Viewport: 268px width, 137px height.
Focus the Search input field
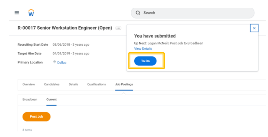click(x=194, y=13)
